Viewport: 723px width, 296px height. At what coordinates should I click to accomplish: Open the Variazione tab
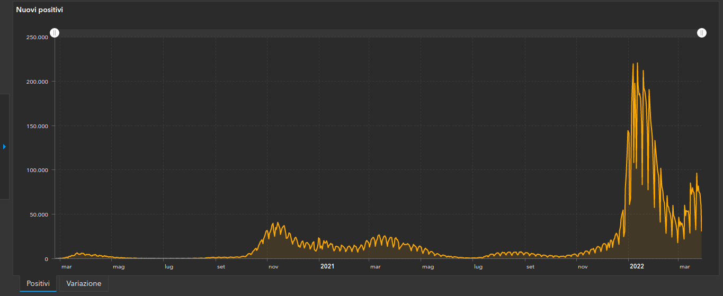click(x=84, y=283)
